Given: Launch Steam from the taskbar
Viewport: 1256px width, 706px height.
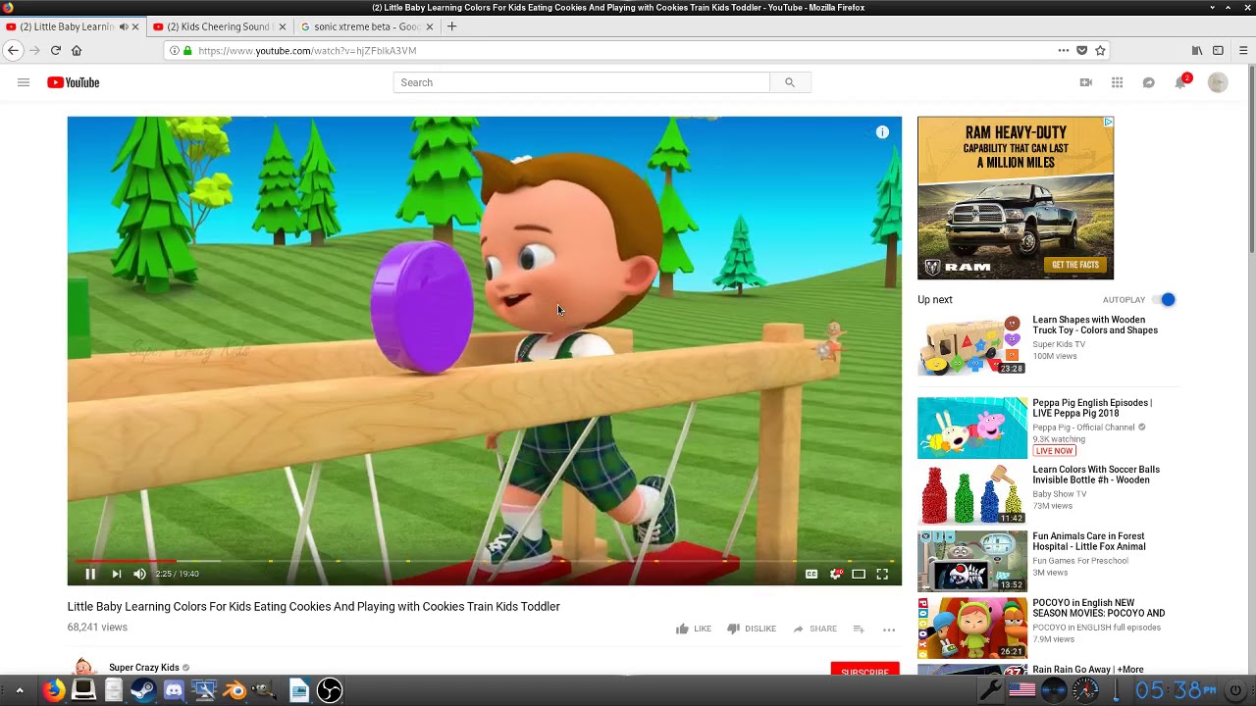Looking at the screenshot, I should coord(143,690).
